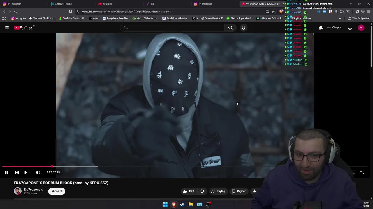Enter fullscreen mode
373x209 pixels.
[362, 172]
